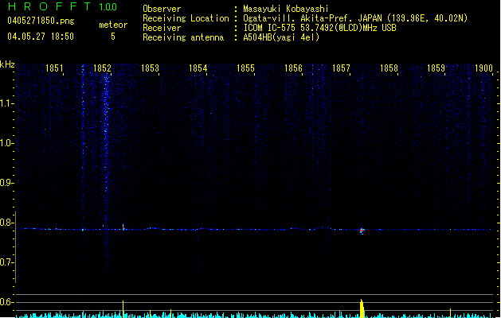The width and height of the screenshot is (501, 318).
Task: Click the red meteor echo spike after 1852
Action: click(x=123, y=227)
